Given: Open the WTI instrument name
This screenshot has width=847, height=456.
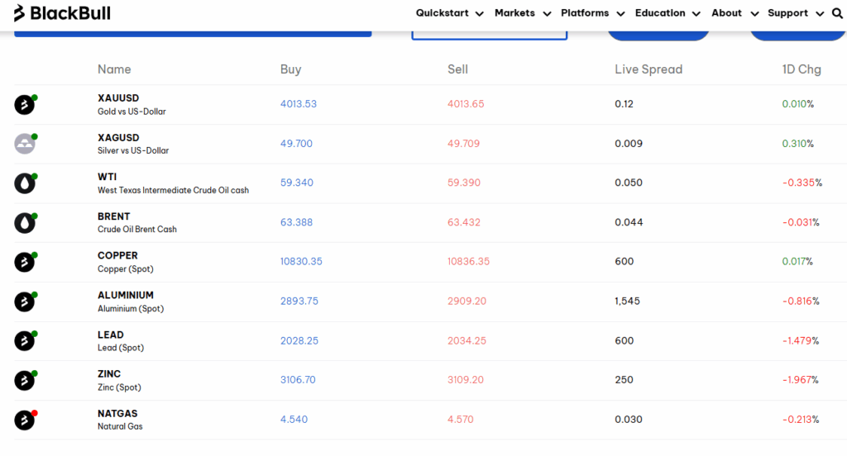Looking at the screenshot, I should 107,177.
